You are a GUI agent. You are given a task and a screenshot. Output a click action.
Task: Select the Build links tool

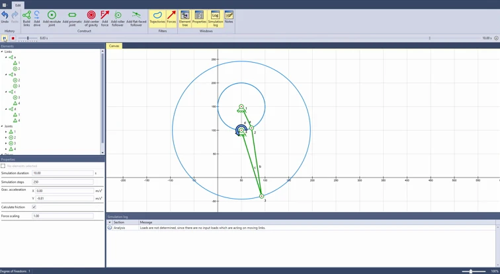[x=26, y=18]
